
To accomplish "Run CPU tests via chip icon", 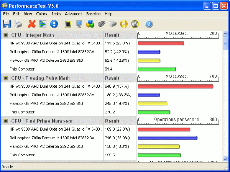I will point(68,24).
